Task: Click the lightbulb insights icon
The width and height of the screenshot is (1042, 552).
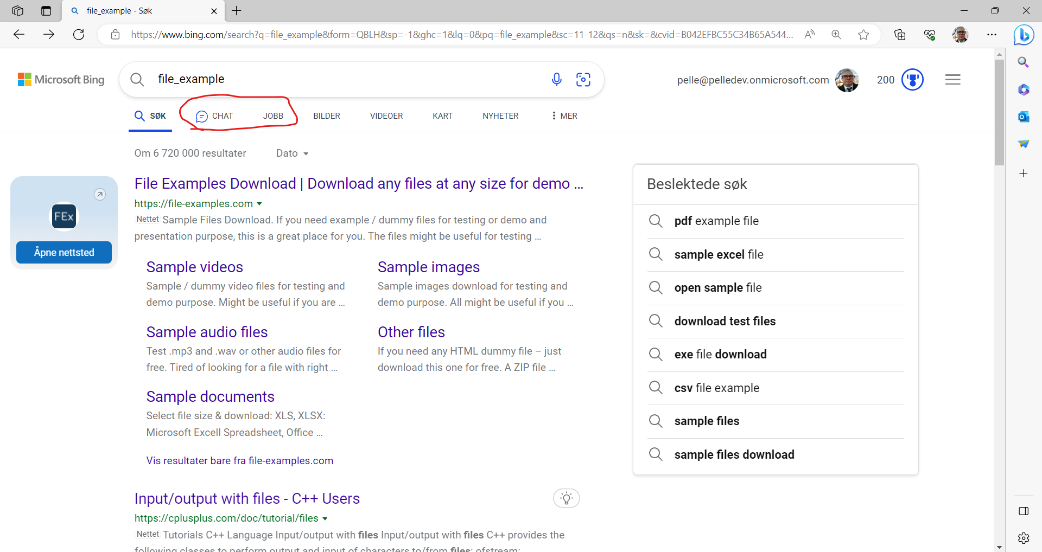Action: 566,498
